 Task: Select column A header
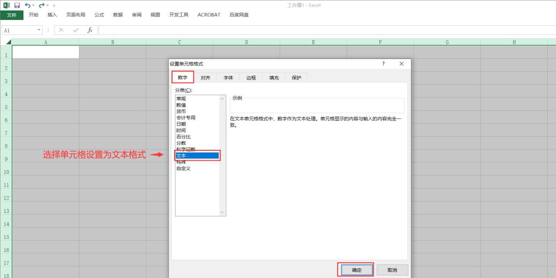coord(46,42)
